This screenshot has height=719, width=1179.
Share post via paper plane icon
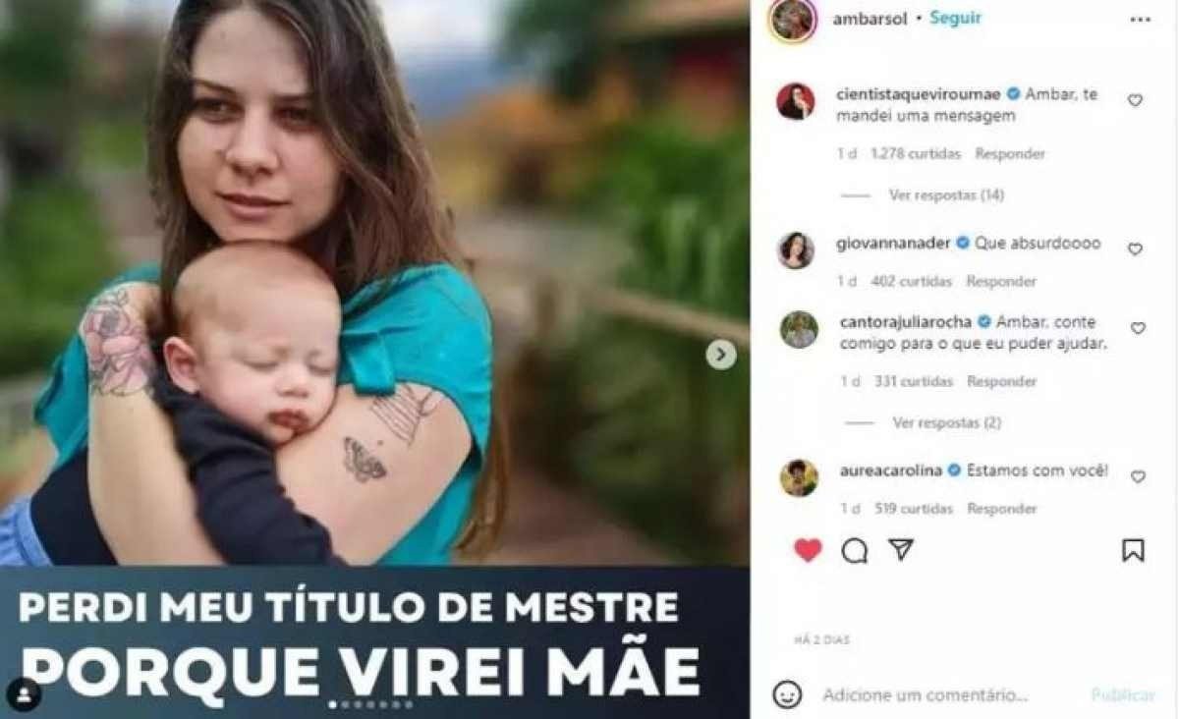[x=901, y=550]
